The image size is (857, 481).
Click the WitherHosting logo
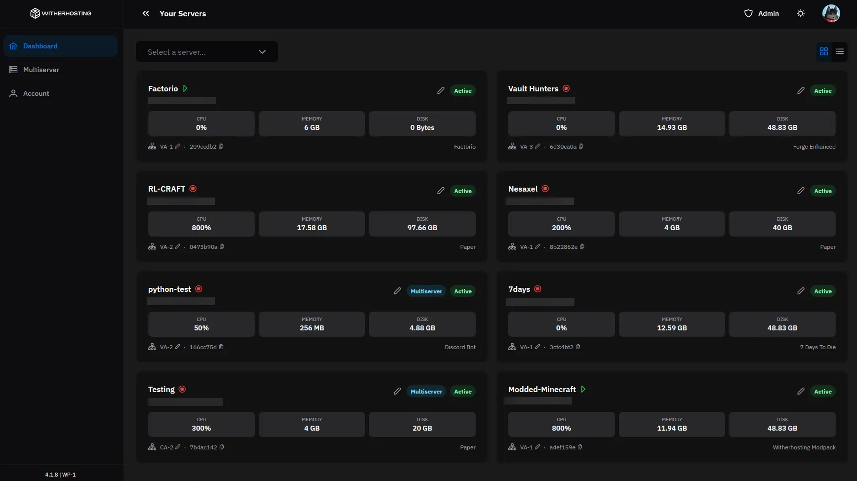pos(61,13)
